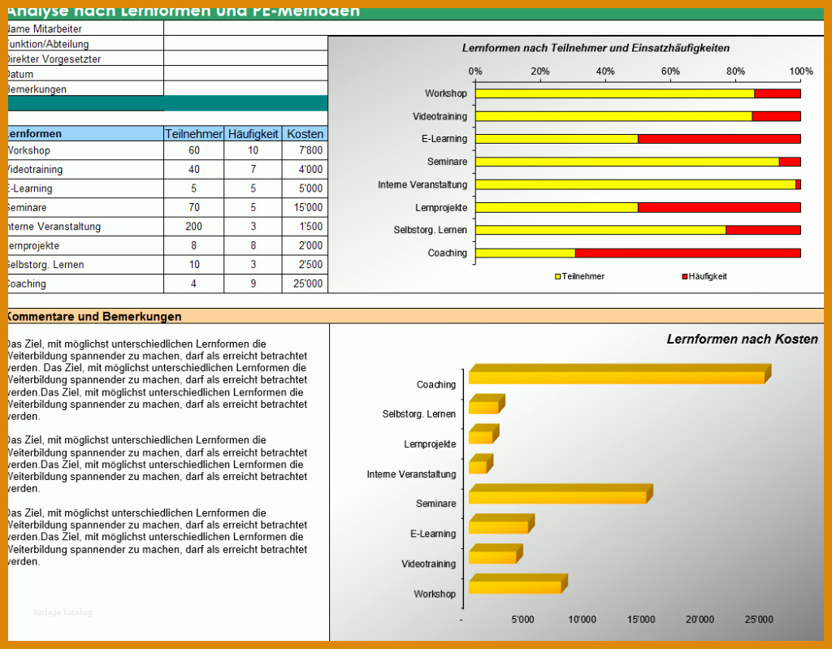Select the Selbstorg. Lernen table row label
The image size is (832, 649).
point(85,265)
